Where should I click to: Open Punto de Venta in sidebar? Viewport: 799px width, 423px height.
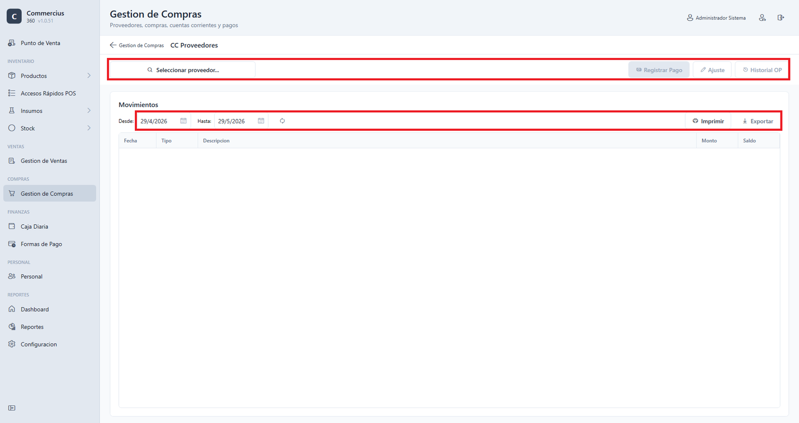tap(49, 43)
